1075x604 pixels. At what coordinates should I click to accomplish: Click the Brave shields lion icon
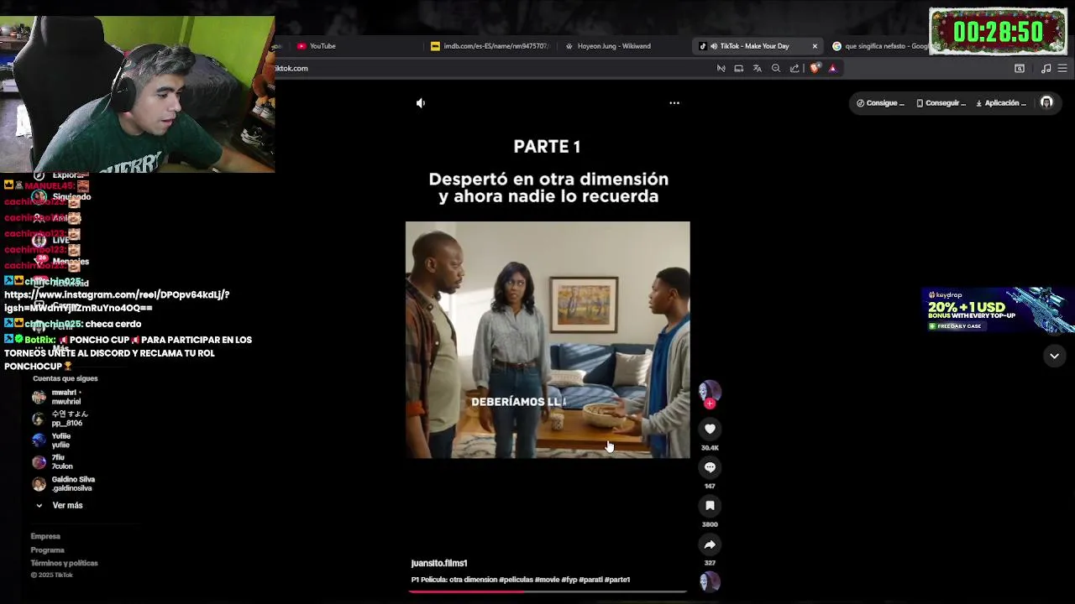pyautogui.click(x=814, y=68)
